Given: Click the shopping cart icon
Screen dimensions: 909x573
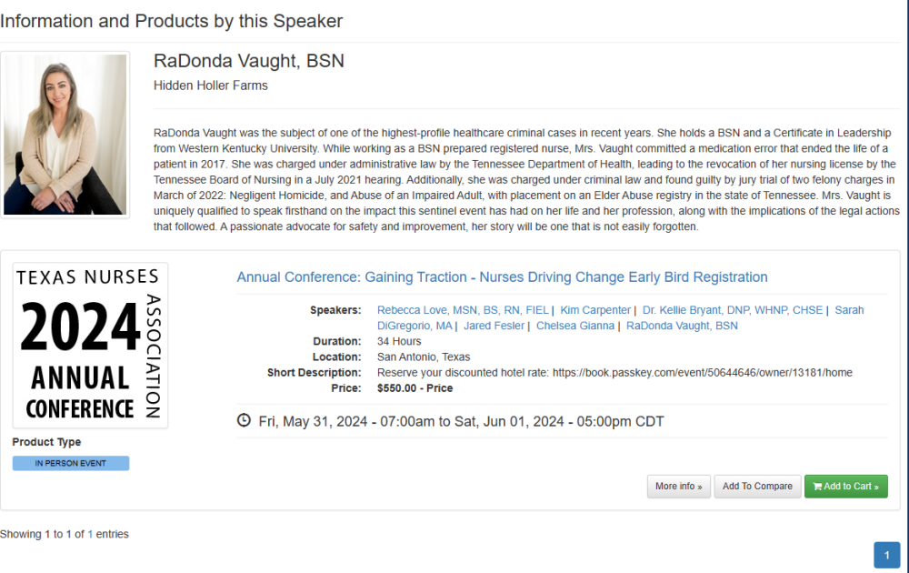Looking at the screenshot, I should pyautogui.click(x=817, y=487).
